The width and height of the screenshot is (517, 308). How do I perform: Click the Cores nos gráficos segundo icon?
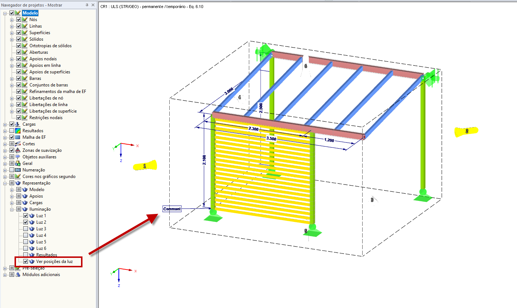point(18,177)
